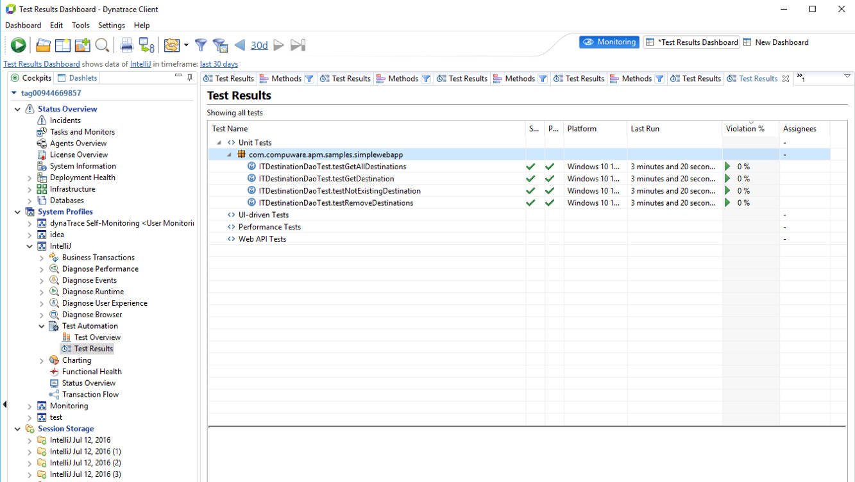Viewport: 855px width, 482px height.
Task: Go to the previous timeframe with left arrow
Action: tap(240, 45)
